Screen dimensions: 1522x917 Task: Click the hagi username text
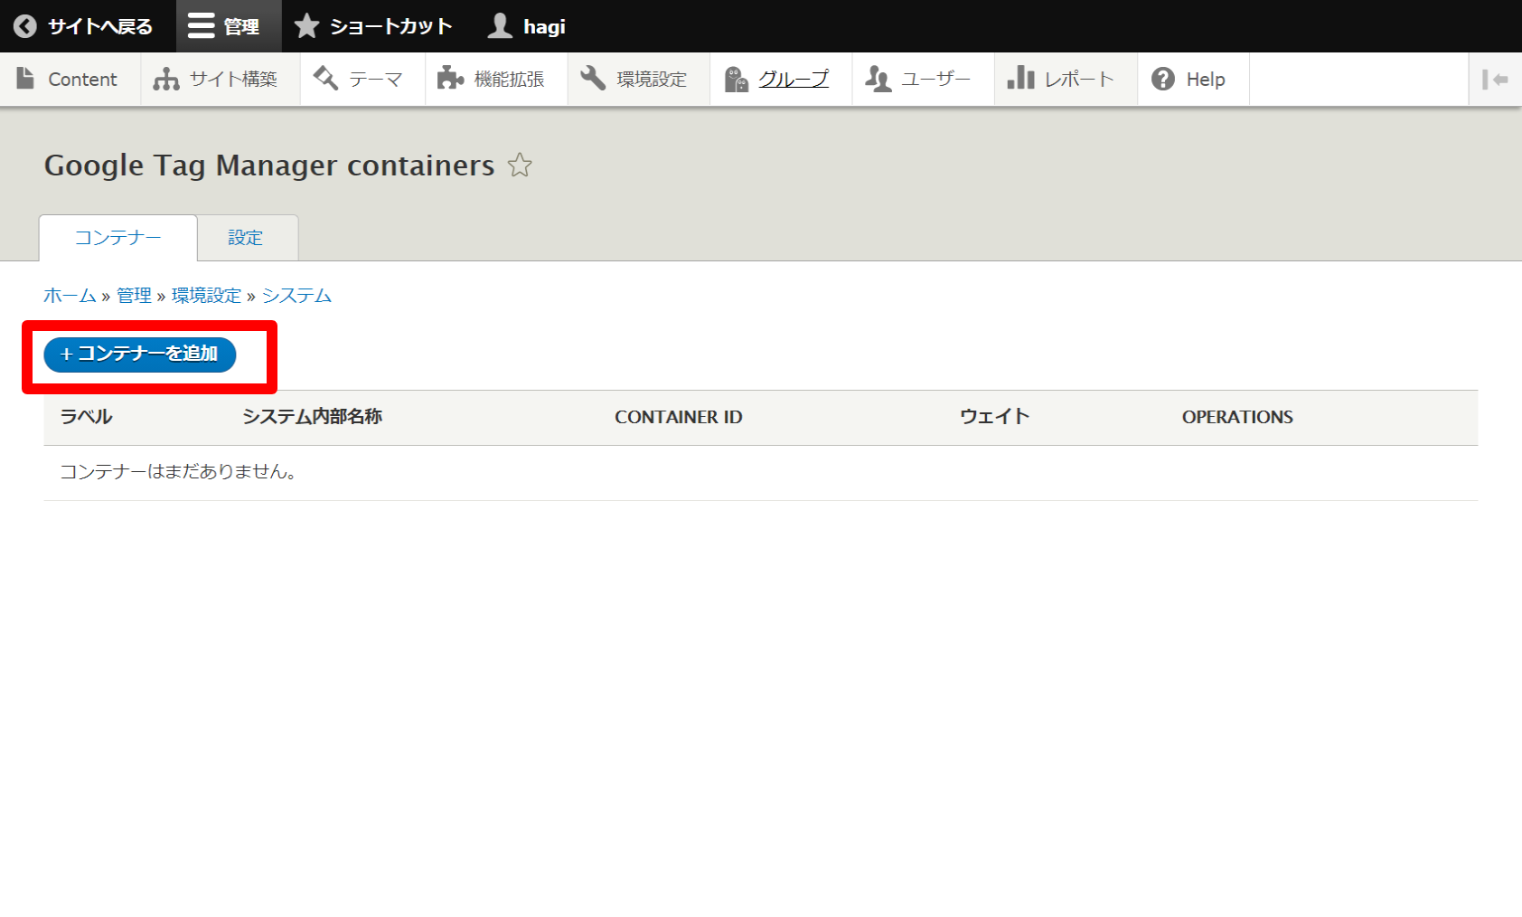pyautogui.click(x=544, y=27)
